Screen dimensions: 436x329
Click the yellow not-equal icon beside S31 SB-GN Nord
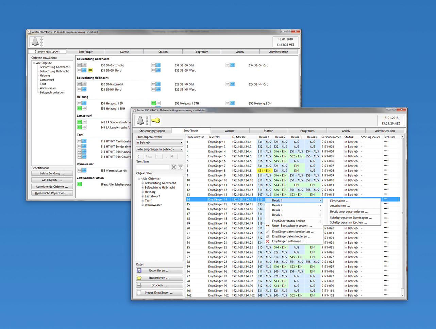90,70
